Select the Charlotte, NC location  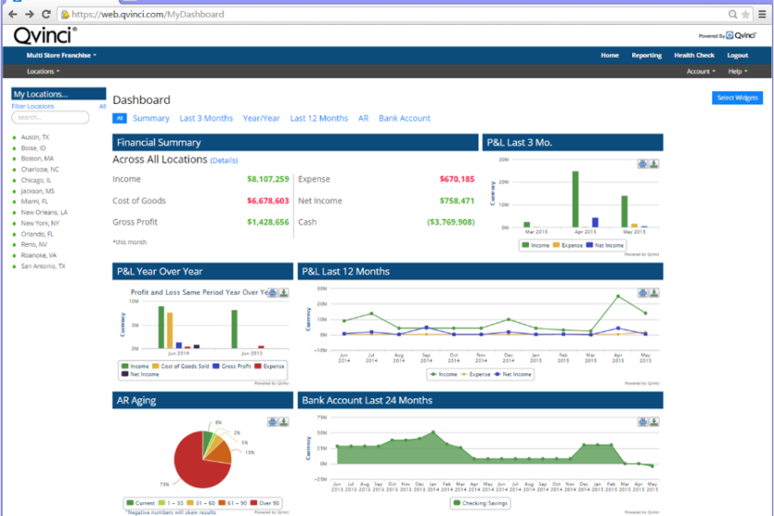coord(40,170)
